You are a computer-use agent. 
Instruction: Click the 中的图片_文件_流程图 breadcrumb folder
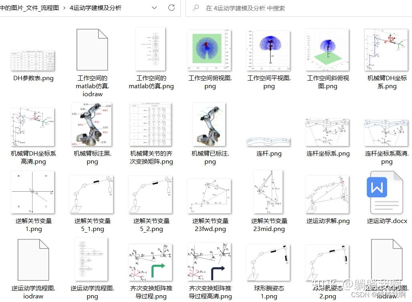click(30, 8)
